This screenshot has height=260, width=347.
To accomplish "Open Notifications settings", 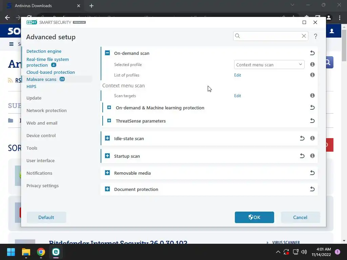I will pyautogui.click(x=39, y=173).
